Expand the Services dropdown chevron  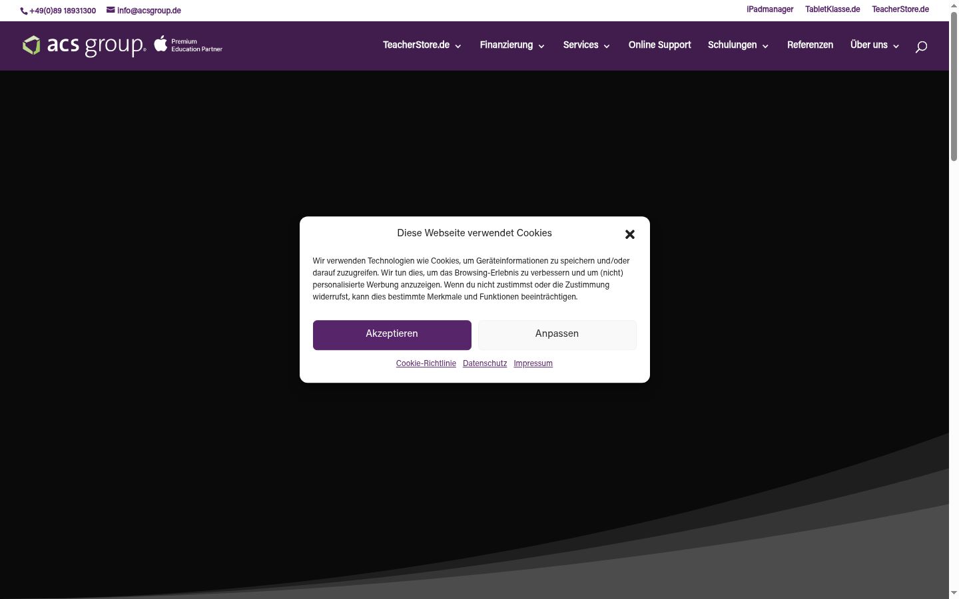[x=607, y=46]
